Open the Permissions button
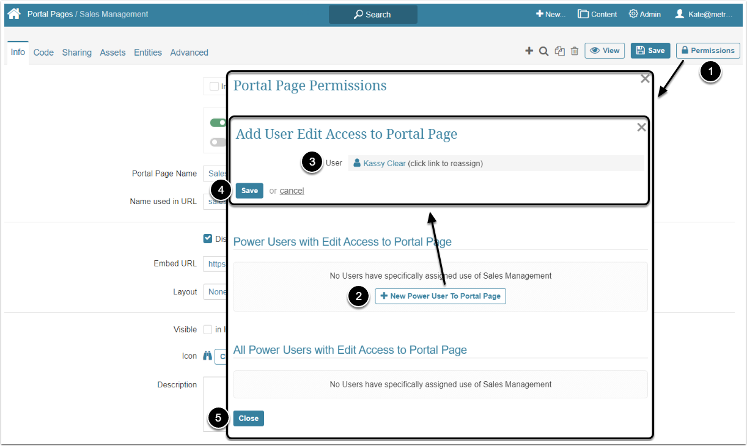 pyautogui.click(x=708, y=51)
